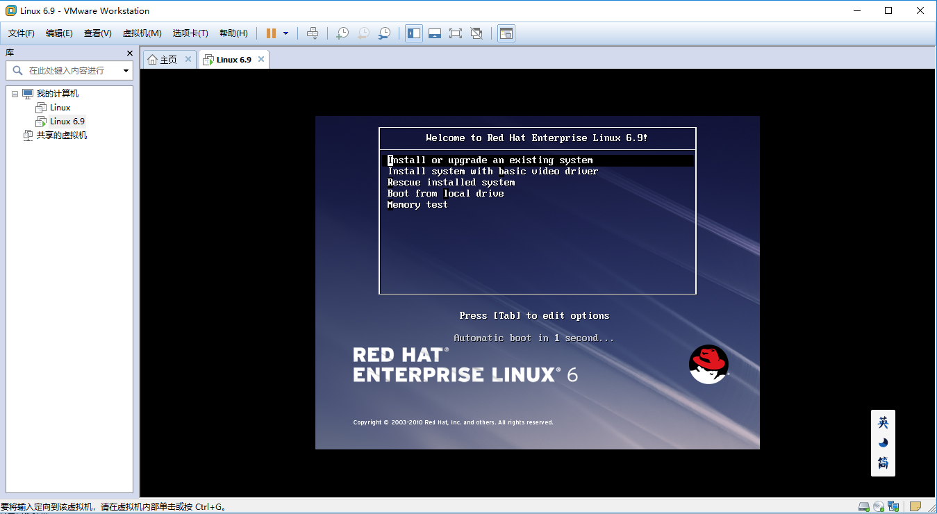Take a snapshot of this virtual machine

click(x=342, y=33)
